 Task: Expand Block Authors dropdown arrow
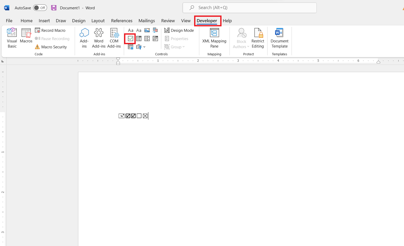click(x=248, y=47)
